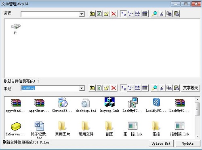202x150 pixels.
Task: Switch remote panel to large icons view
Action: click(123, 14)
